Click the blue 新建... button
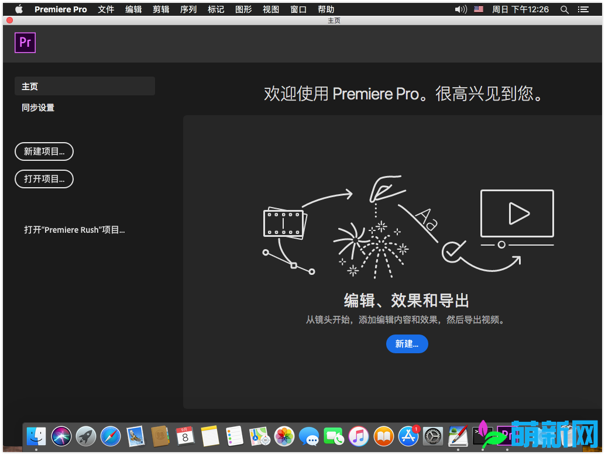The width and height of the screenshot is (605, 455). coord(407,343)
